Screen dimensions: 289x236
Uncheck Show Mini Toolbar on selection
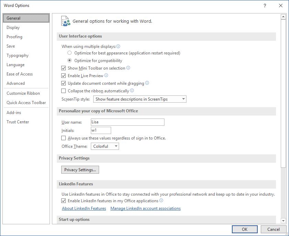(x=63, y=68)
